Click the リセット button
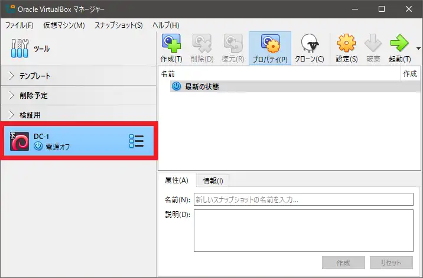Viewport: 423px width, 278px height. pyautogui.click(x=391, y=263)
